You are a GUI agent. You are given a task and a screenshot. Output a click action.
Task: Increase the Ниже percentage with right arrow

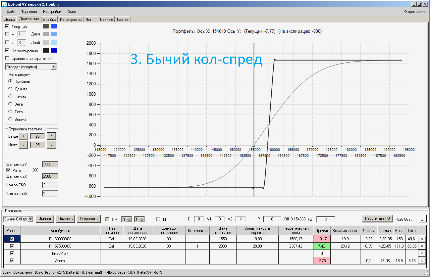(51, 145)
